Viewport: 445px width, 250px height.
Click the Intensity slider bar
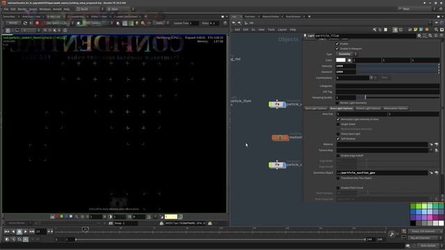point(397,66)
